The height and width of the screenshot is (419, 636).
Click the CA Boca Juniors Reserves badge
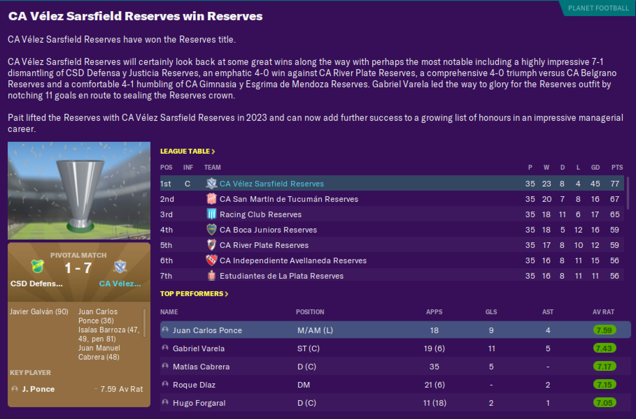point(211,230)
